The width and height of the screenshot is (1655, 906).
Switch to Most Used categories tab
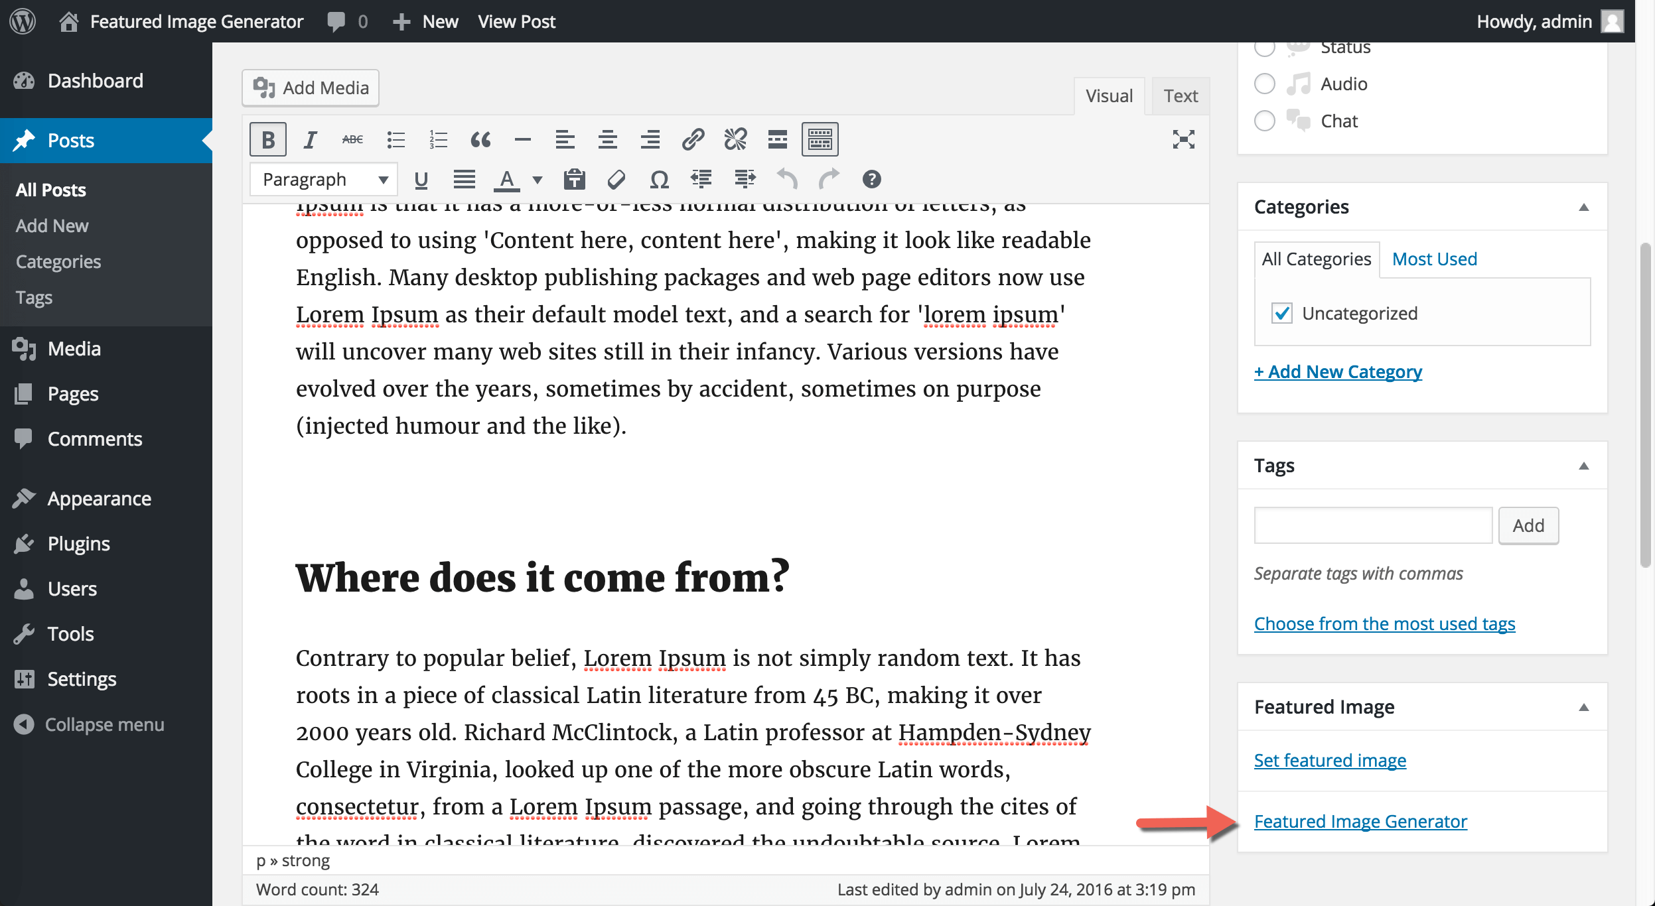tap(1434, 259)
